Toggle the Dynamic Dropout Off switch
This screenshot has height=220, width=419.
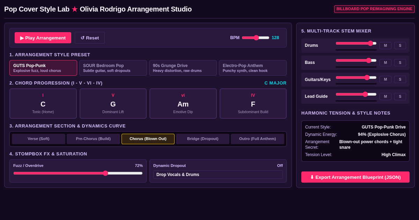point(280,166)
